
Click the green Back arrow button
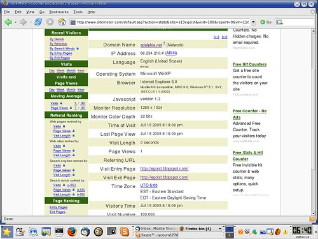tap(8, 22)
